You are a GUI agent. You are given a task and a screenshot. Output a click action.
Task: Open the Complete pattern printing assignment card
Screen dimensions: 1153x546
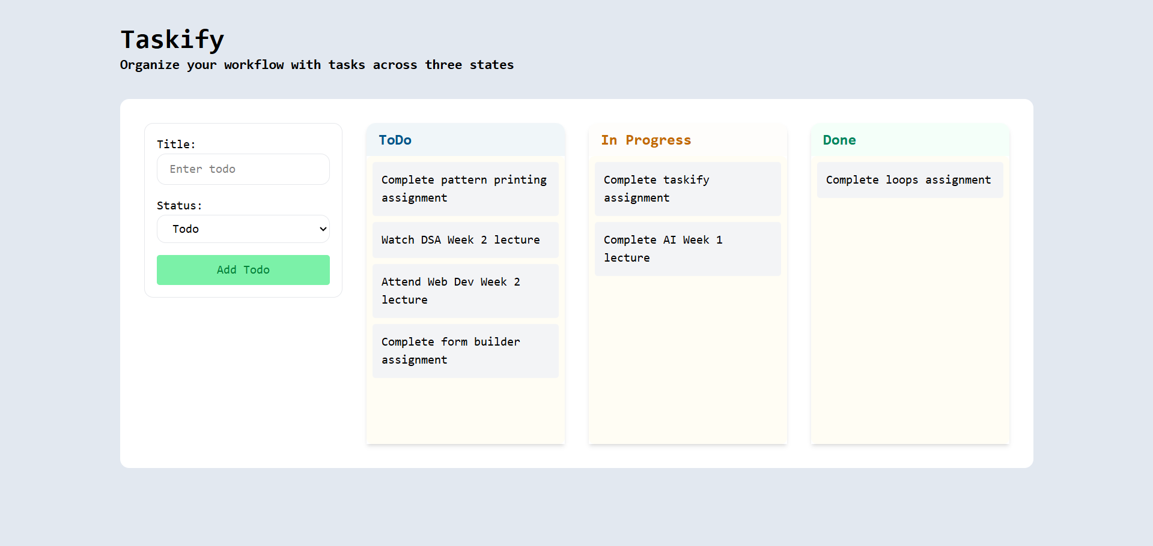(x=465, y=188)
